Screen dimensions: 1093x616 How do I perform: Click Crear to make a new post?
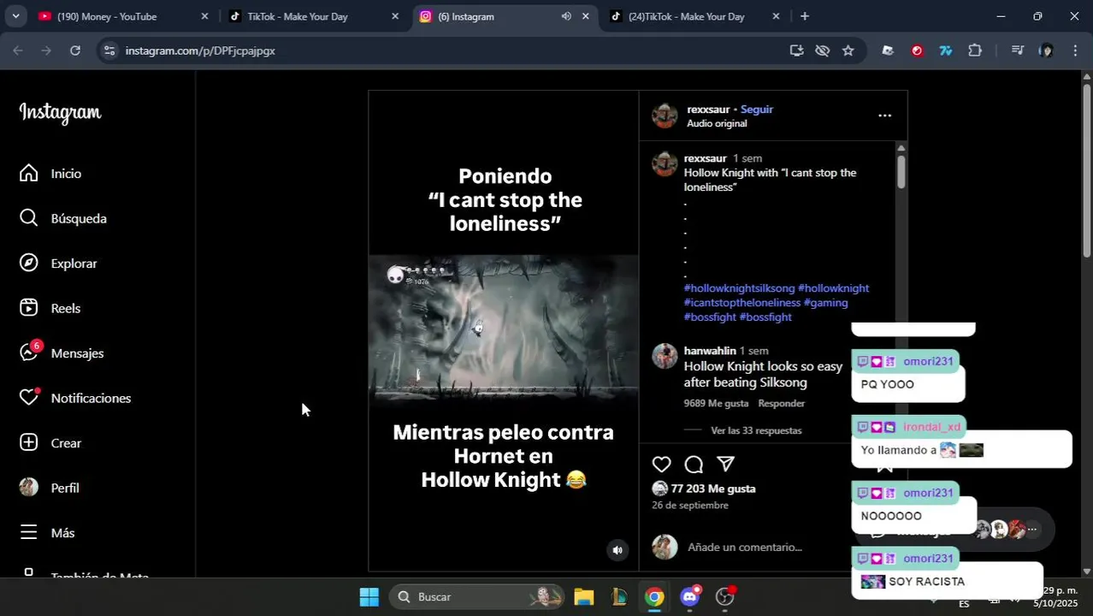[x=50, y=443]
